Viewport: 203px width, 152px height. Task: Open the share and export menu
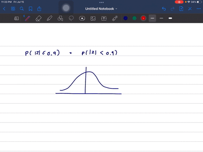(39, 9)
